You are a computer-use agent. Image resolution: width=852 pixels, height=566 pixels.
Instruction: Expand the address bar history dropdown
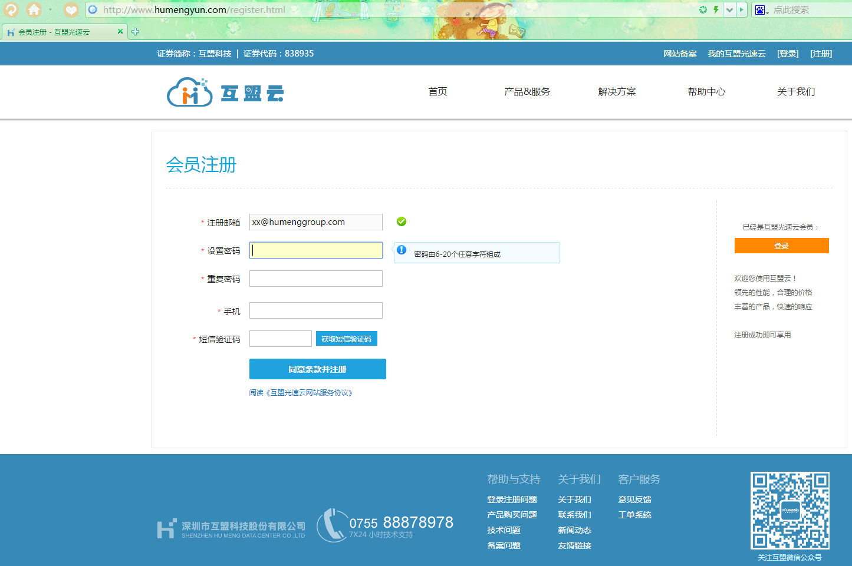pyautogui.click(x=729, y=9)
